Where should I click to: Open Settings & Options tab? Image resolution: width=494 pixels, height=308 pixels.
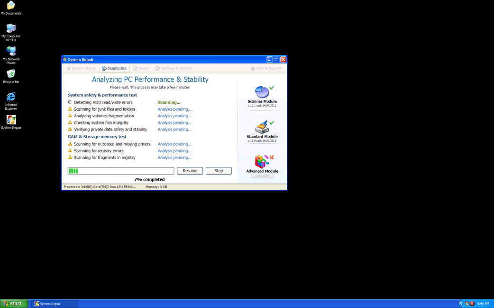(174, 69)
